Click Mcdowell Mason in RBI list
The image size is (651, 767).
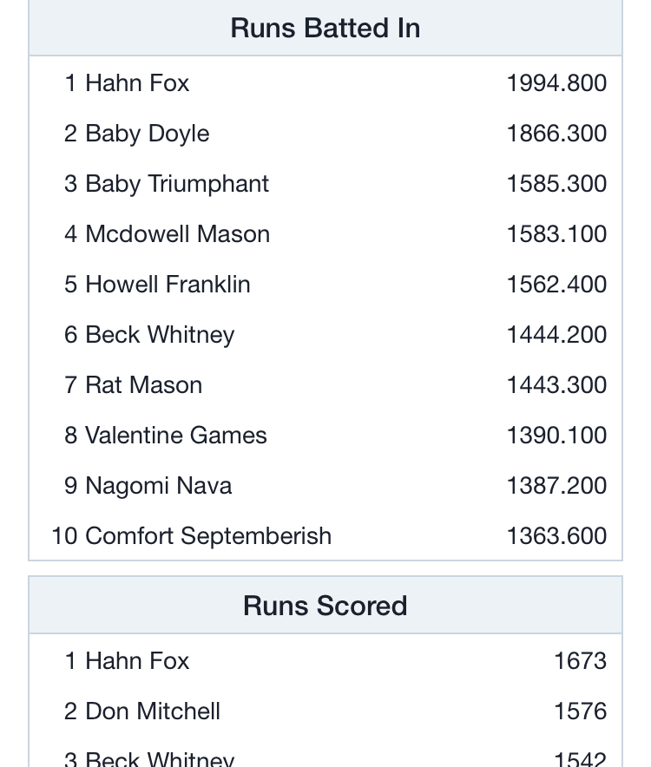178,233
